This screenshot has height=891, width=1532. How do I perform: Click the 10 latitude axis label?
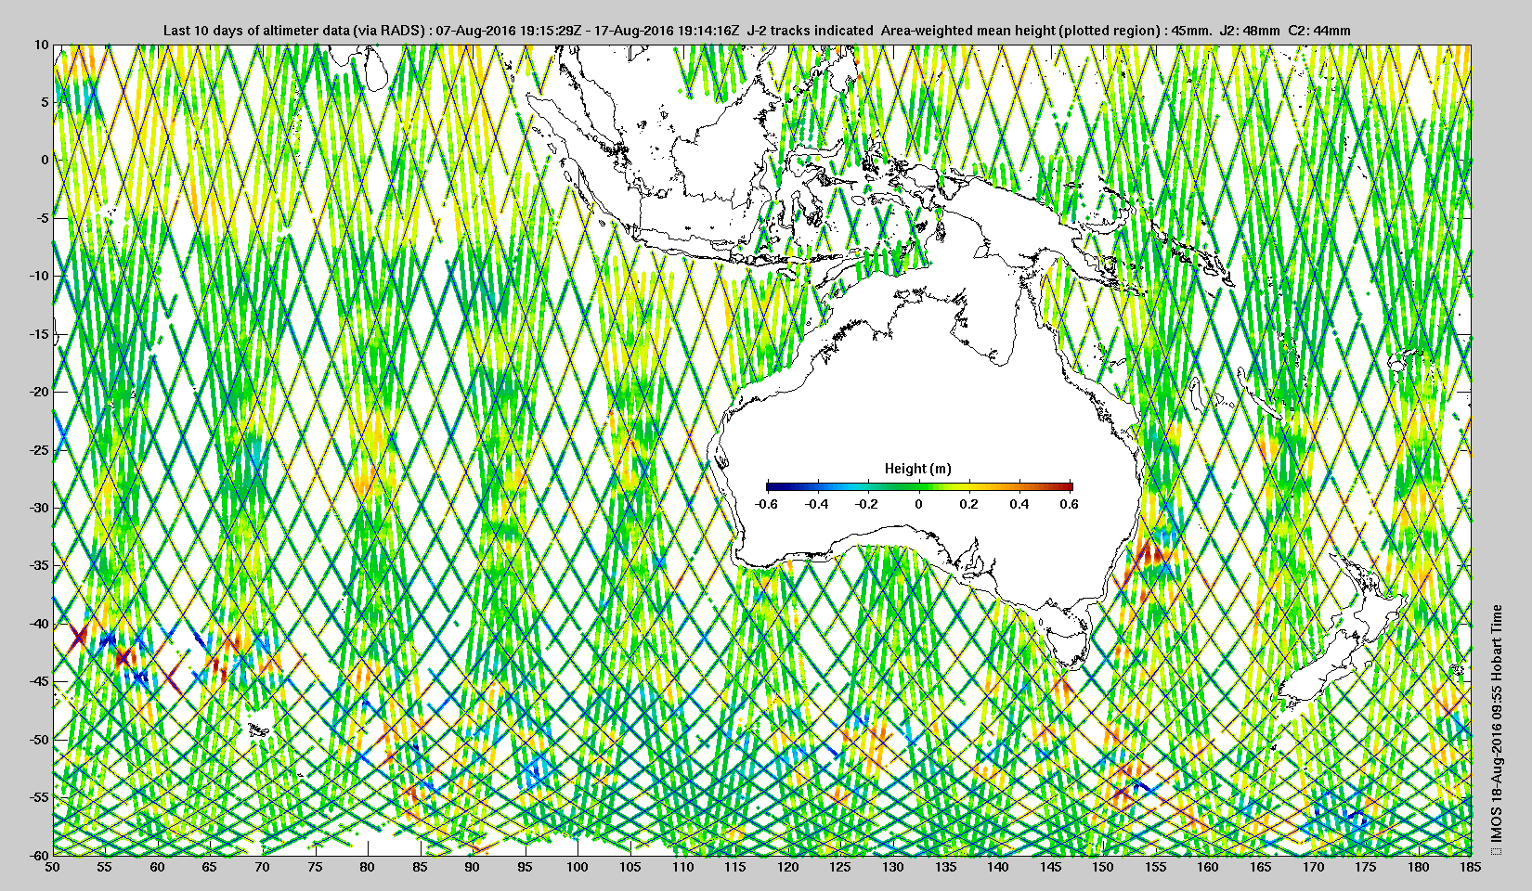point(42,44)
